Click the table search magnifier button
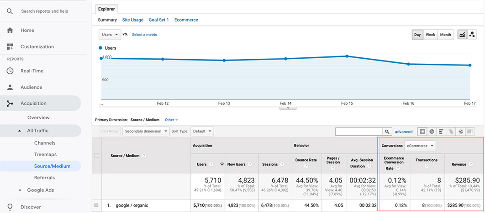Viewport: 485px width, 213px height. click(x=387, y=132)
